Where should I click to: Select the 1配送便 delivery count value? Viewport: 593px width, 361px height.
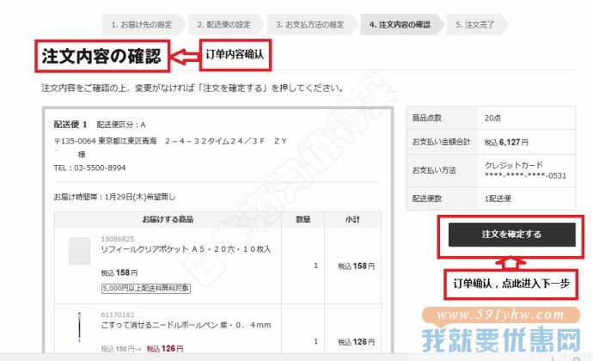498,199
